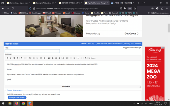The width and height of the screenshot is (170, 106).
Task: Open the Windows Start menu
Action: coord(3,103)
